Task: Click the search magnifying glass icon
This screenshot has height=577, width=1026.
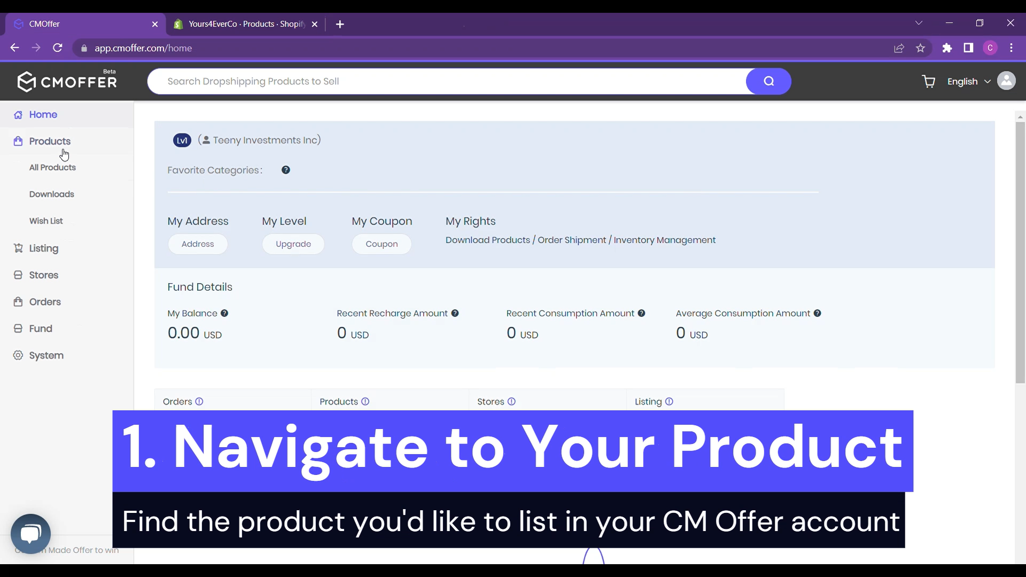Action: click(x=768, y=81)
